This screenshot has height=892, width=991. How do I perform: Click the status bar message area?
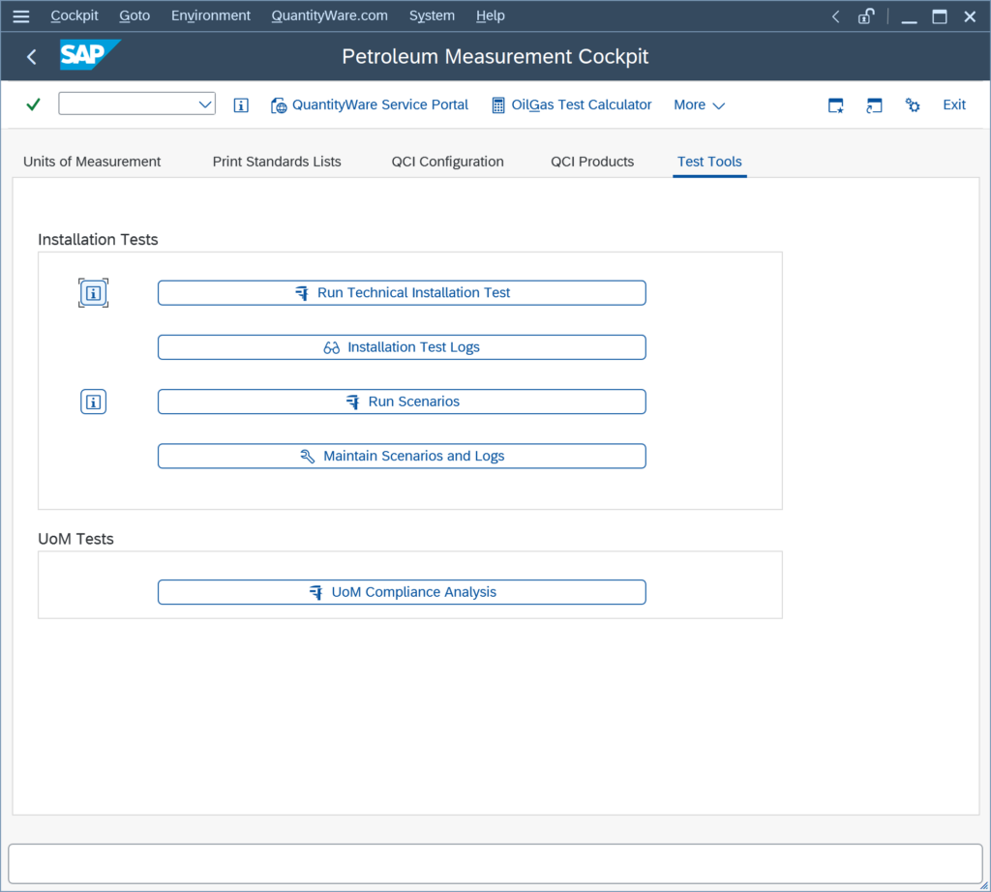click(x=495, y=864)
